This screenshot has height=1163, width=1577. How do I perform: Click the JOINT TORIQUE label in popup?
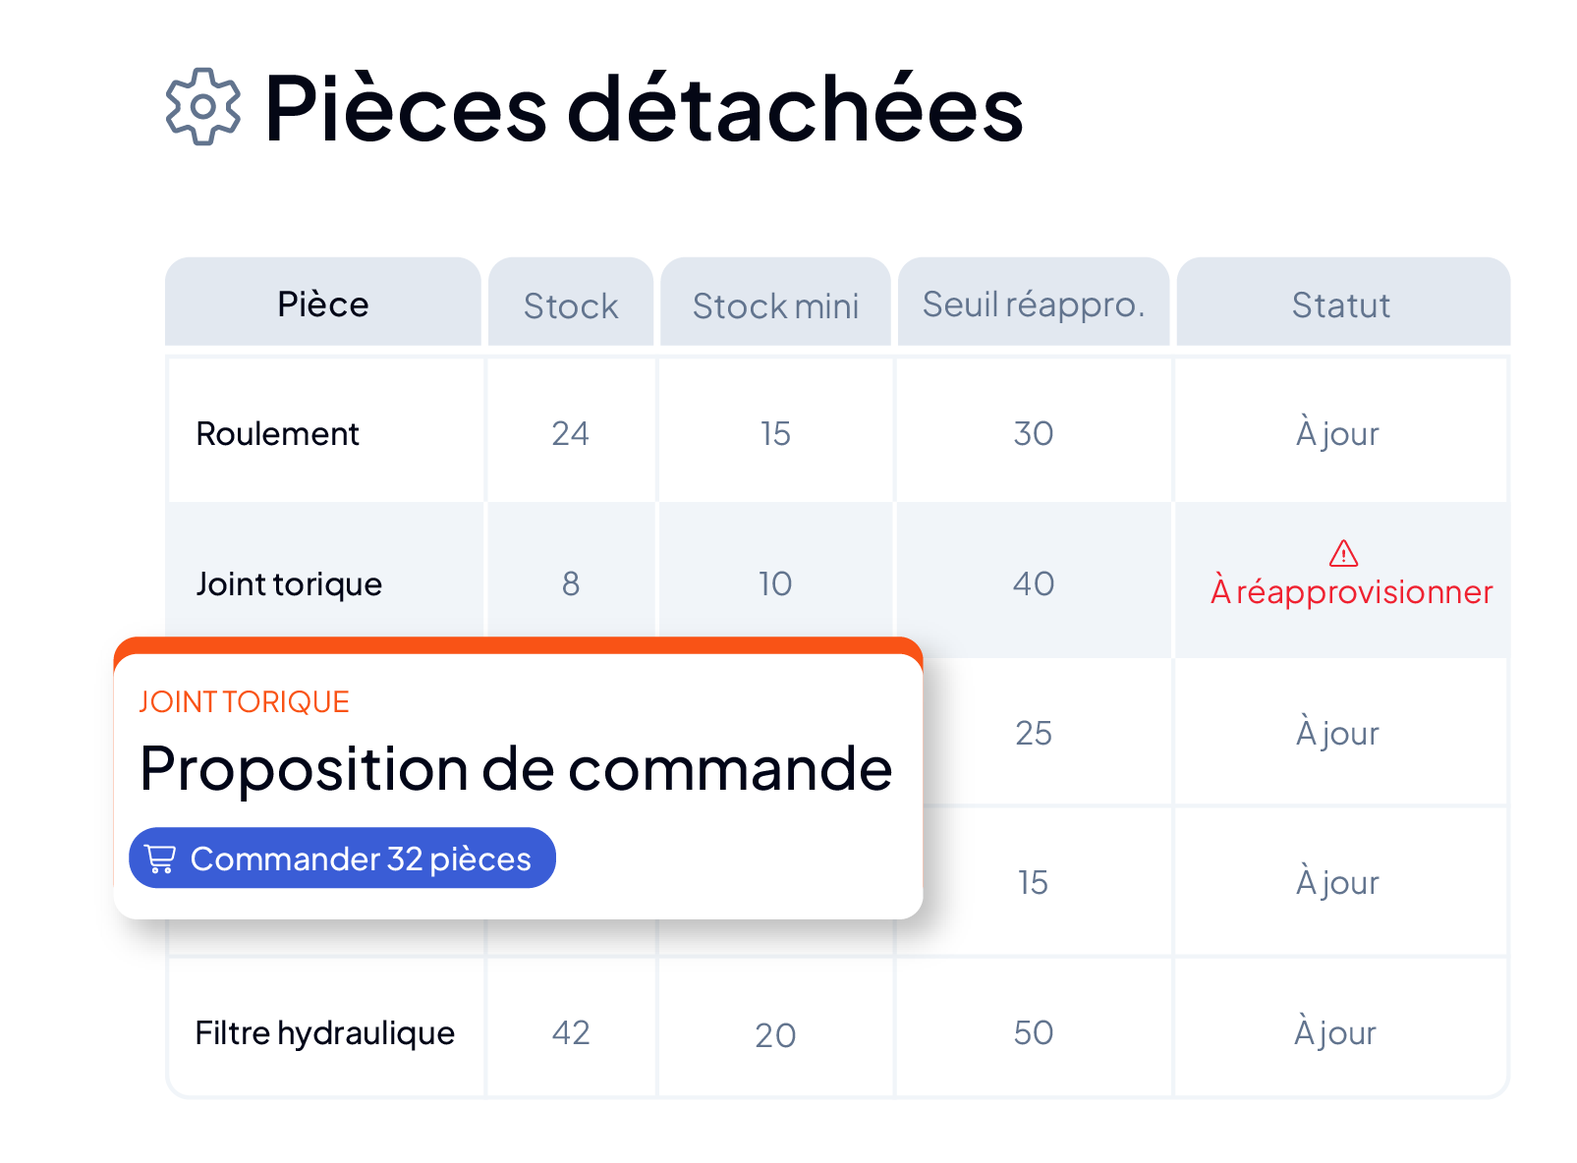[x=244, y=701]
